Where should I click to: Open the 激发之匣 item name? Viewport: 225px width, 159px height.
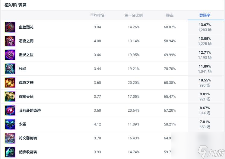[26, 55]
